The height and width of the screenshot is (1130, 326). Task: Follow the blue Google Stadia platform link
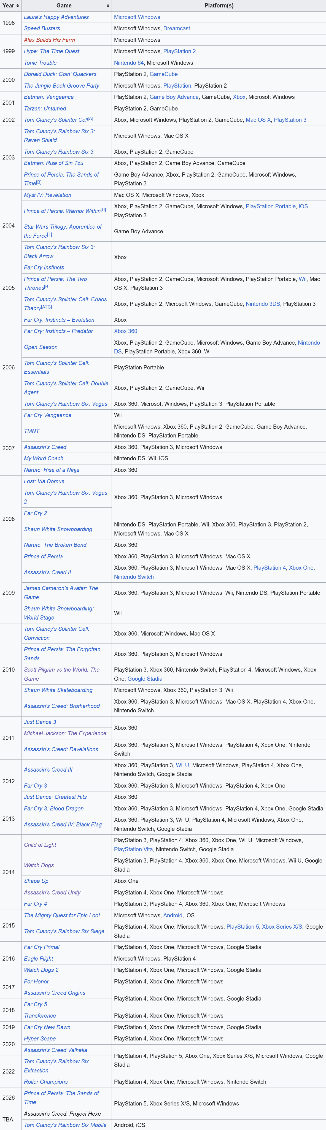(145, 678)
